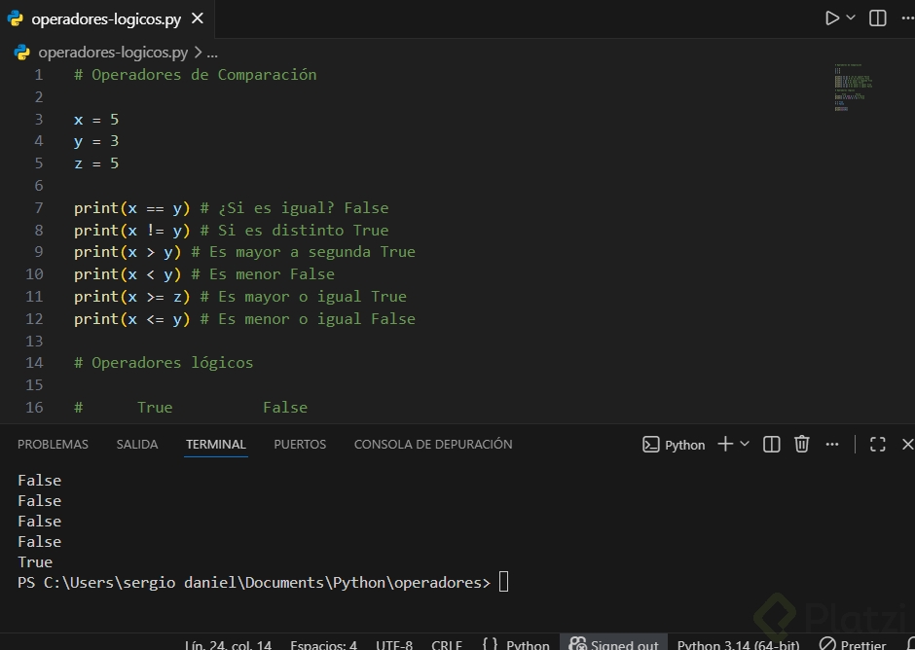This screenshot has width=915, height=650.
Task: Click the minimap code overview
Action: click(853, 87)
